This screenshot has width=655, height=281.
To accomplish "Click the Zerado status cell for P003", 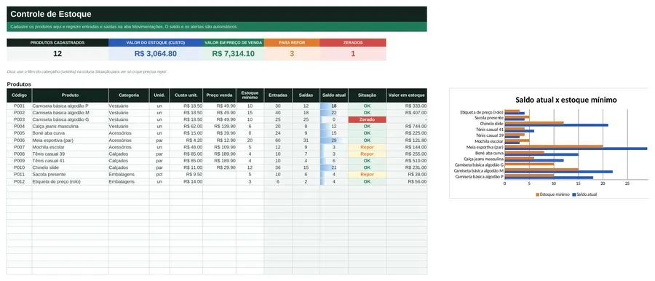I will (367, 119).
